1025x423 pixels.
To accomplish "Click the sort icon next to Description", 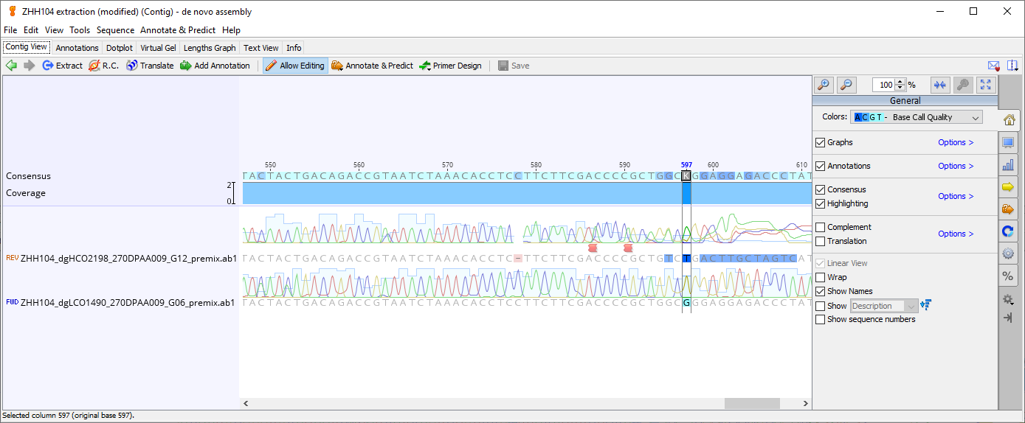I will tap(926, 305).
